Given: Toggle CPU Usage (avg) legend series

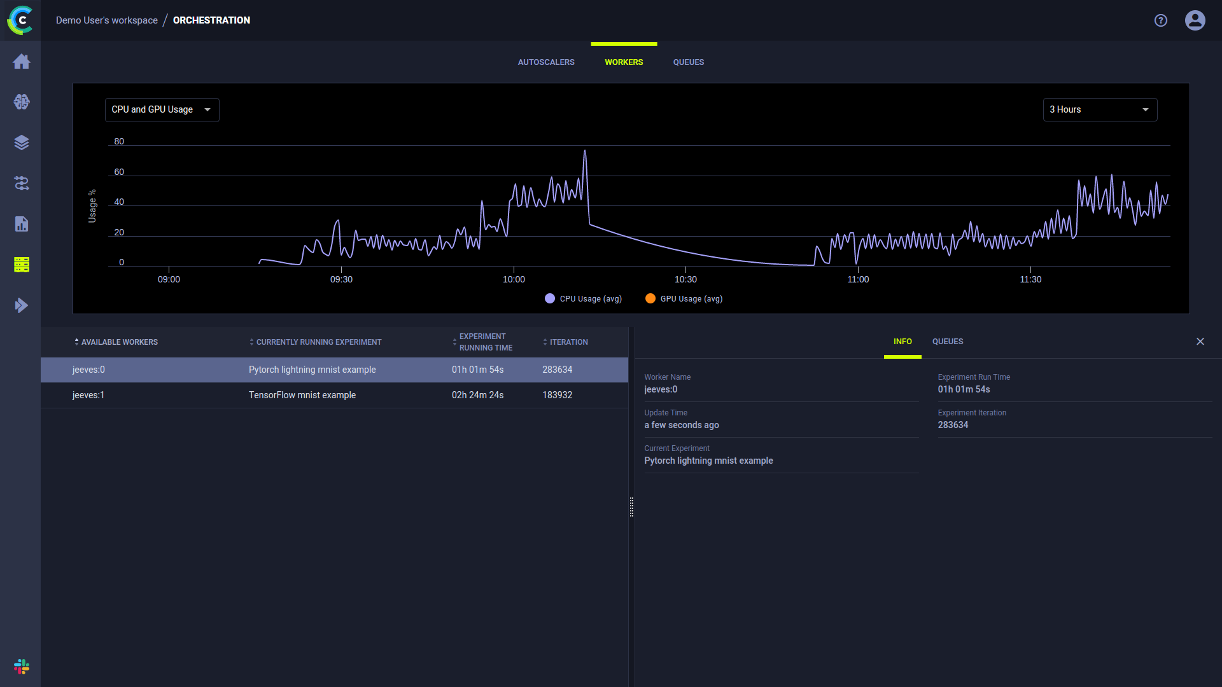Looking at the screenshot, I should [583, 299].
